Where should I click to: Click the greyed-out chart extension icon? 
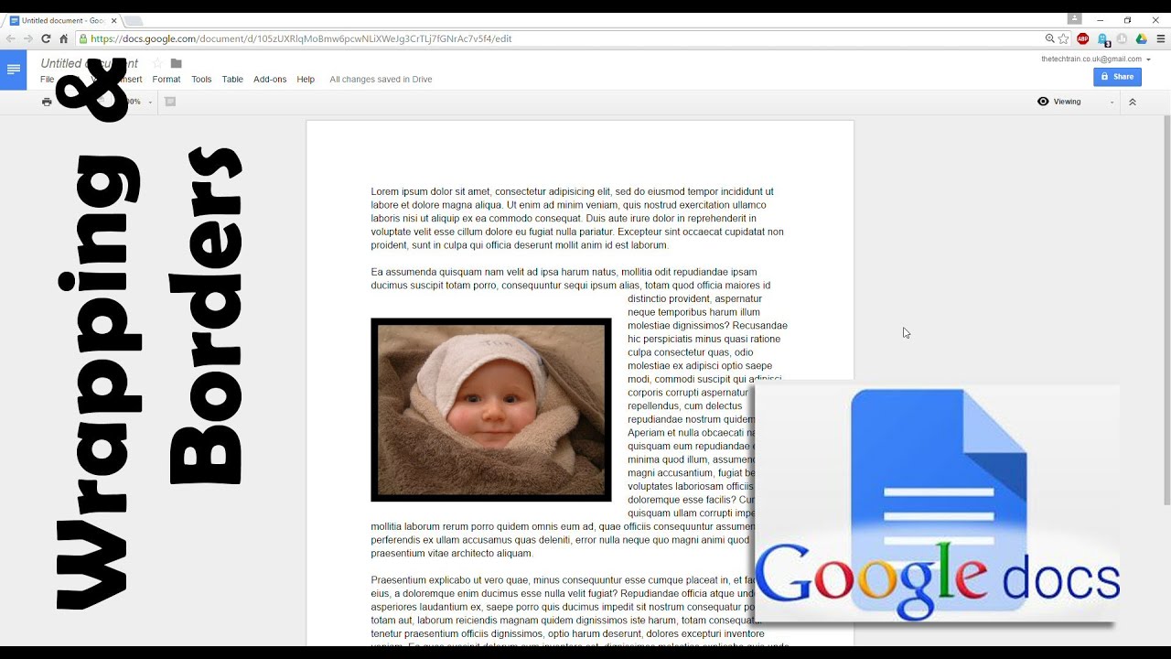click(1122, 38)
